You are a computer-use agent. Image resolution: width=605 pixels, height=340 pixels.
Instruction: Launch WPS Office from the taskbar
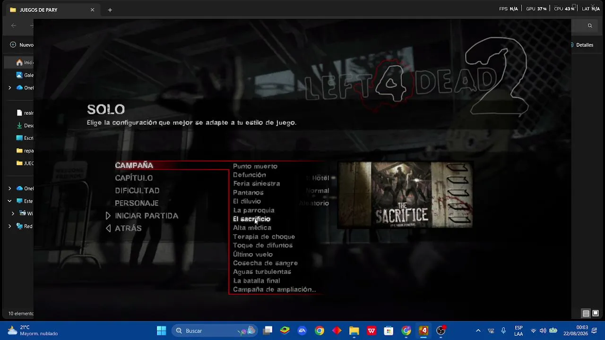(x=372, y=331)
